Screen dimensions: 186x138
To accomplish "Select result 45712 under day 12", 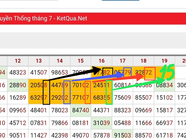I will (18, 123).
